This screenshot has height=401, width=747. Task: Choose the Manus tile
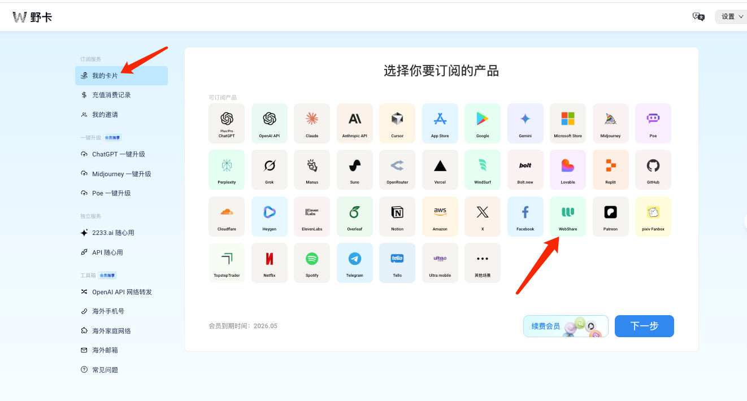312,169
